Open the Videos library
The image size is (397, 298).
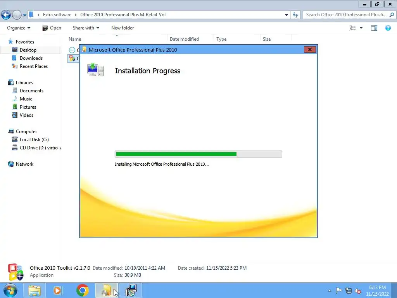click(x=27, y=115)
